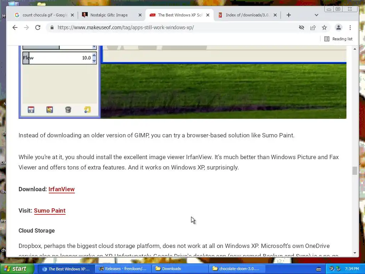Image resolution: width=365 pixels, height=274 pixels.
Task: Open Releases freedoom taskbar window
Action: 123,269
